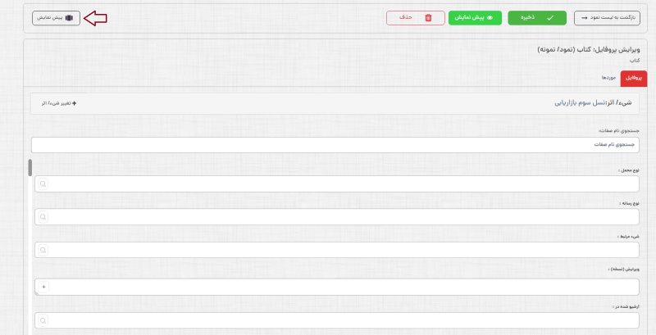Click the plus icon beside تغییر شیء/ اثر
The image size is (656, 335).
75,104
